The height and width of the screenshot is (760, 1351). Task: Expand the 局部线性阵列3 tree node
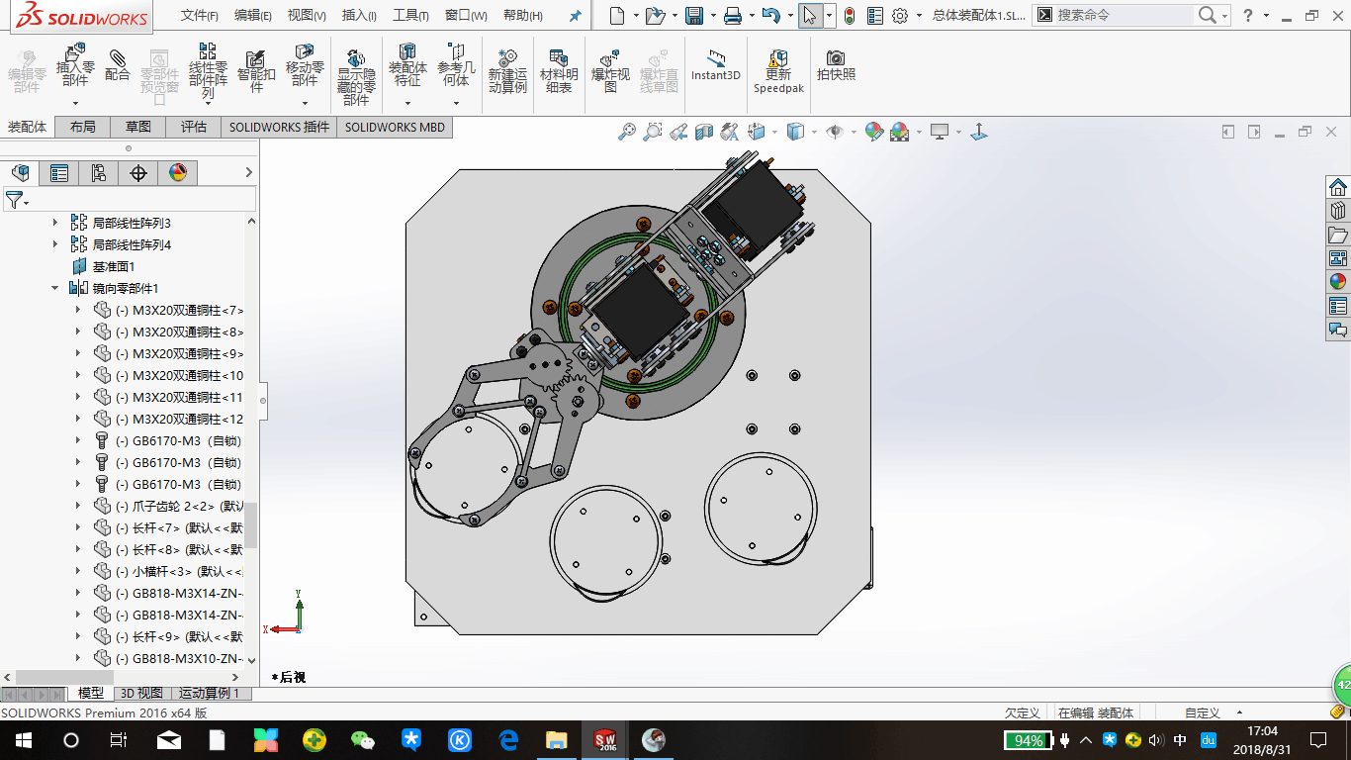pos(55,223)
